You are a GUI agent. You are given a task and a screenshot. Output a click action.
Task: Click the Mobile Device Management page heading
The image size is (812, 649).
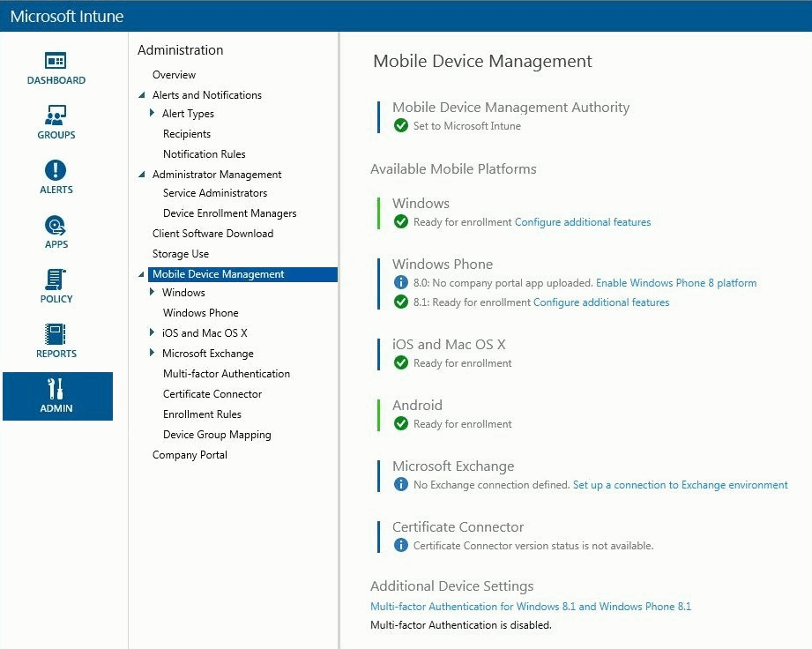click(x=482, y=61)
